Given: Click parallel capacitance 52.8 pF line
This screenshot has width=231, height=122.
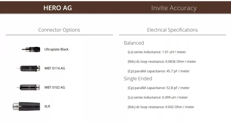Looking at the screenshot, I should tap(159, 88).
